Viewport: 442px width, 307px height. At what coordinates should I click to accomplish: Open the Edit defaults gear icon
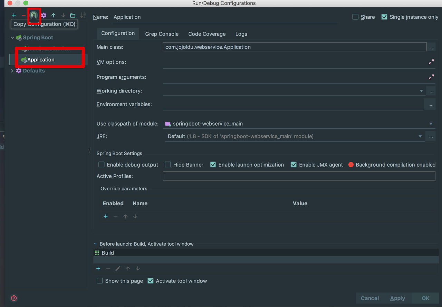point(44,15)
